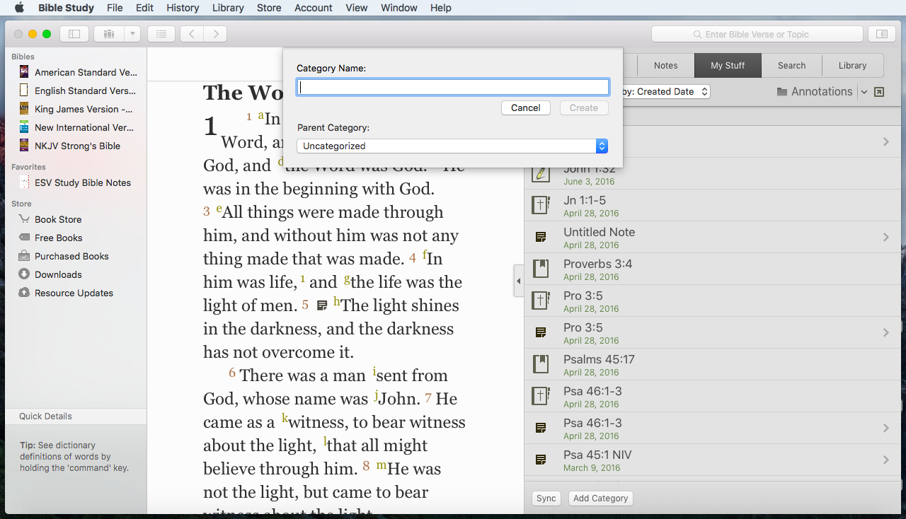Click the Sync button

[546, 498]
